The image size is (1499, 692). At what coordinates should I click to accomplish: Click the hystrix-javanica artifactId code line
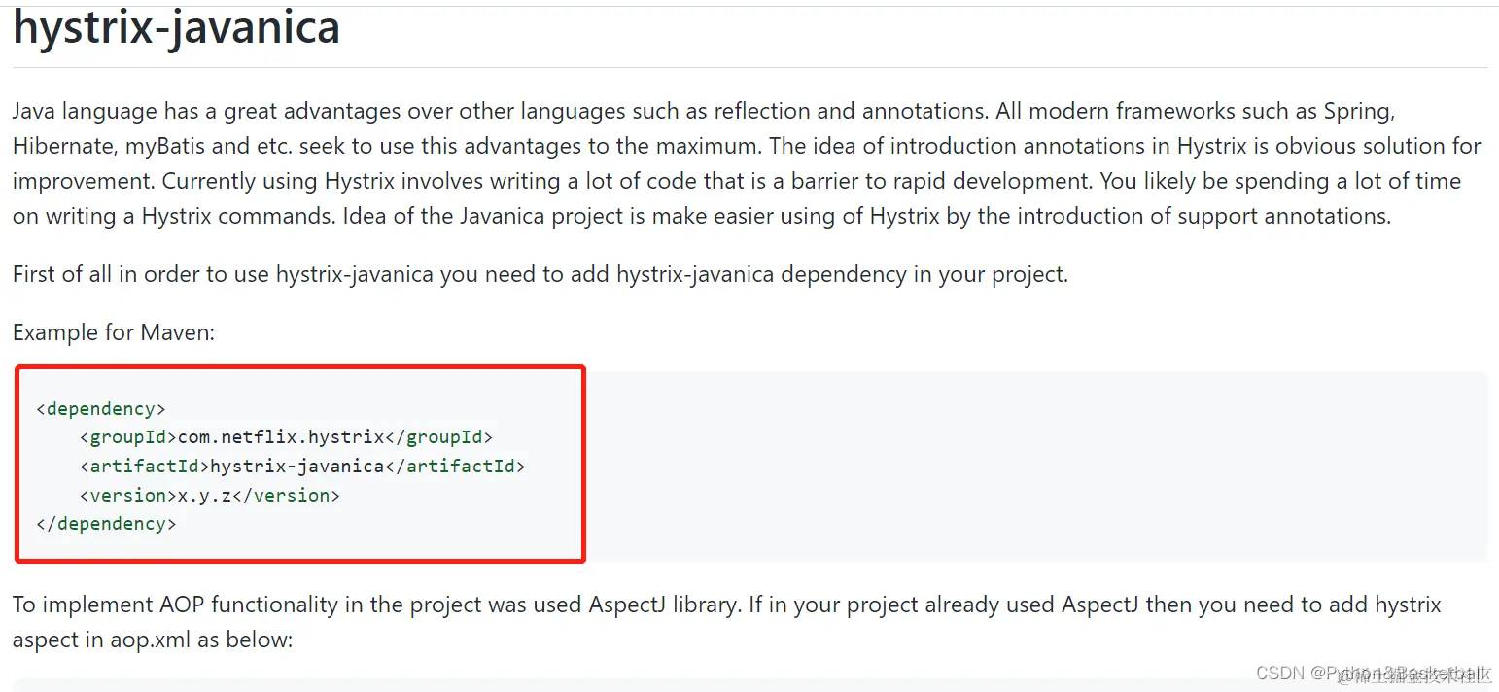pos(302,467)
